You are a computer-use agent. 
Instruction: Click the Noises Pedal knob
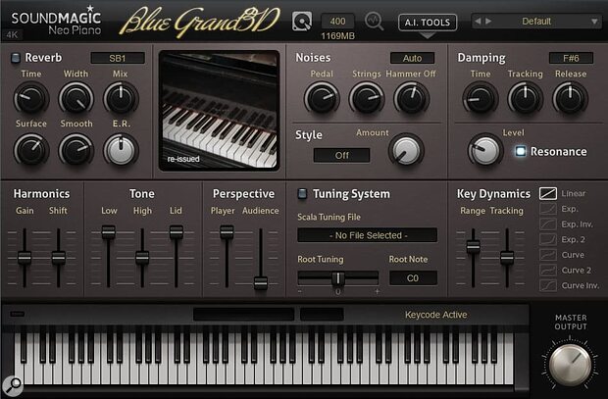point(322,98)
